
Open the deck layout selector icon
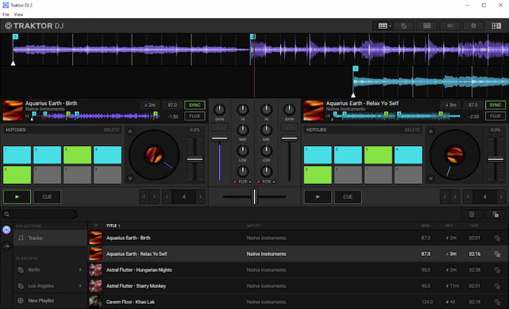point(382,26)
